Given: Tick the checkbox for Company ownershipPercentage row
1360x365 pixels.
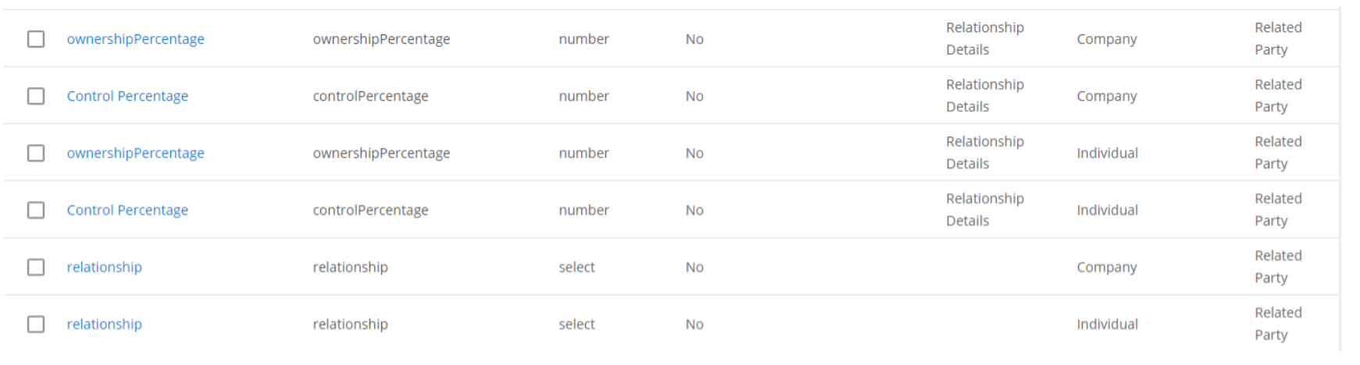Looking at the screenshot, I should (36, 39).
